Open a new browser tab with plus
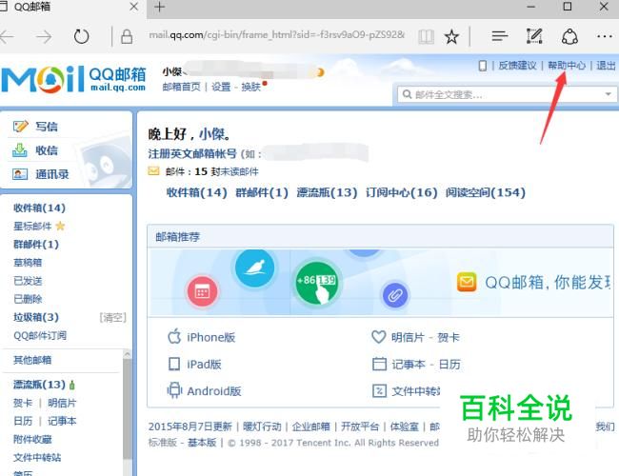 (x=159, y=7)
